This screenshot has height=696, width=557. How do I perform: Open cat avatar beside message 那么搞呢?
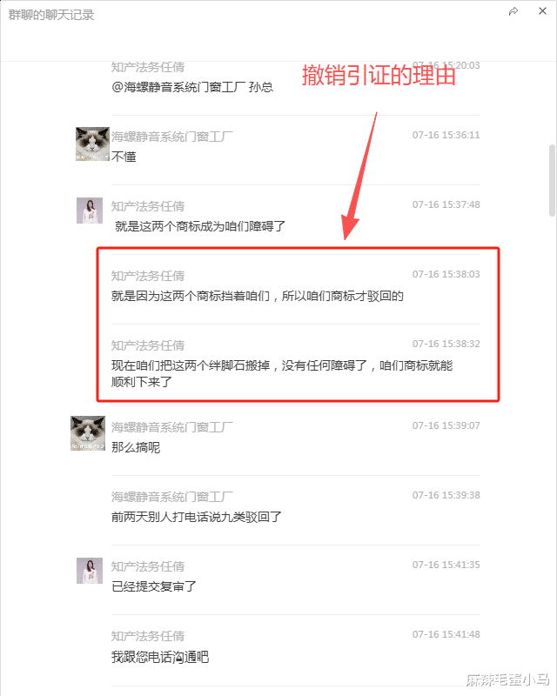click(88, 433)
